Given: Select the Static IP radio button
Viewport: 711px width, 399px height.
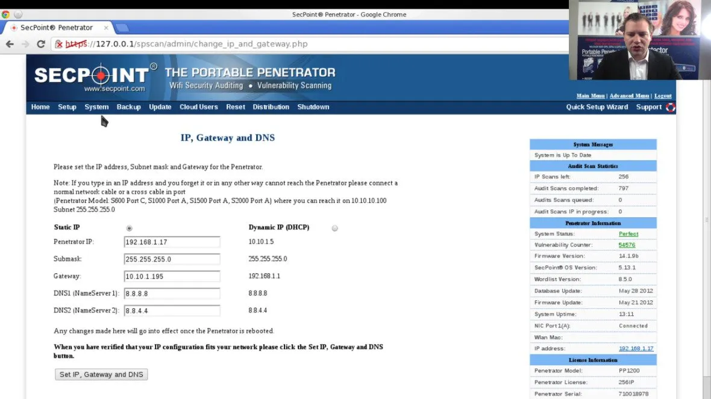Looking at the screenshot, I should click(129, 228).
